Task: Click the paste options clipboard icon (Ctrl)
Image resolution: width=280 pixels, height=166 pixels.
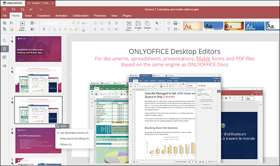Action: coord(58,126)
